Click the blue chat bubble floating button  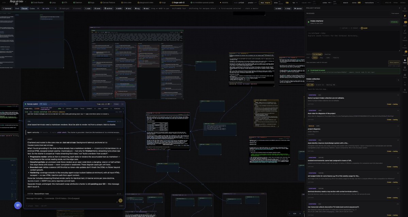(x=18, y=205)
